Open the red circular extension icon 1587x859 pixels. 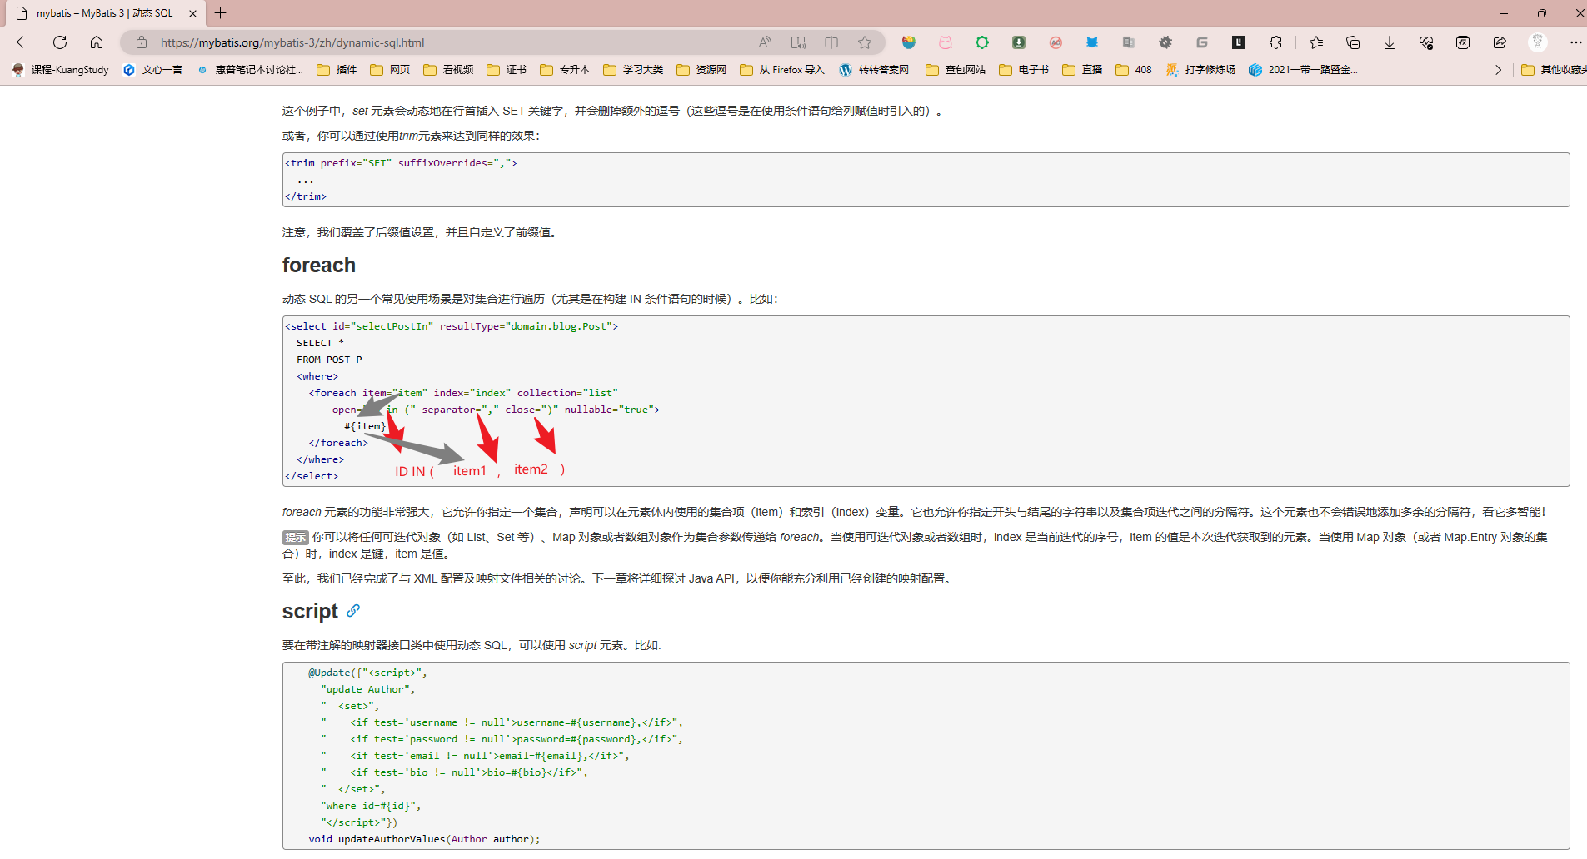click(1056, 42)
